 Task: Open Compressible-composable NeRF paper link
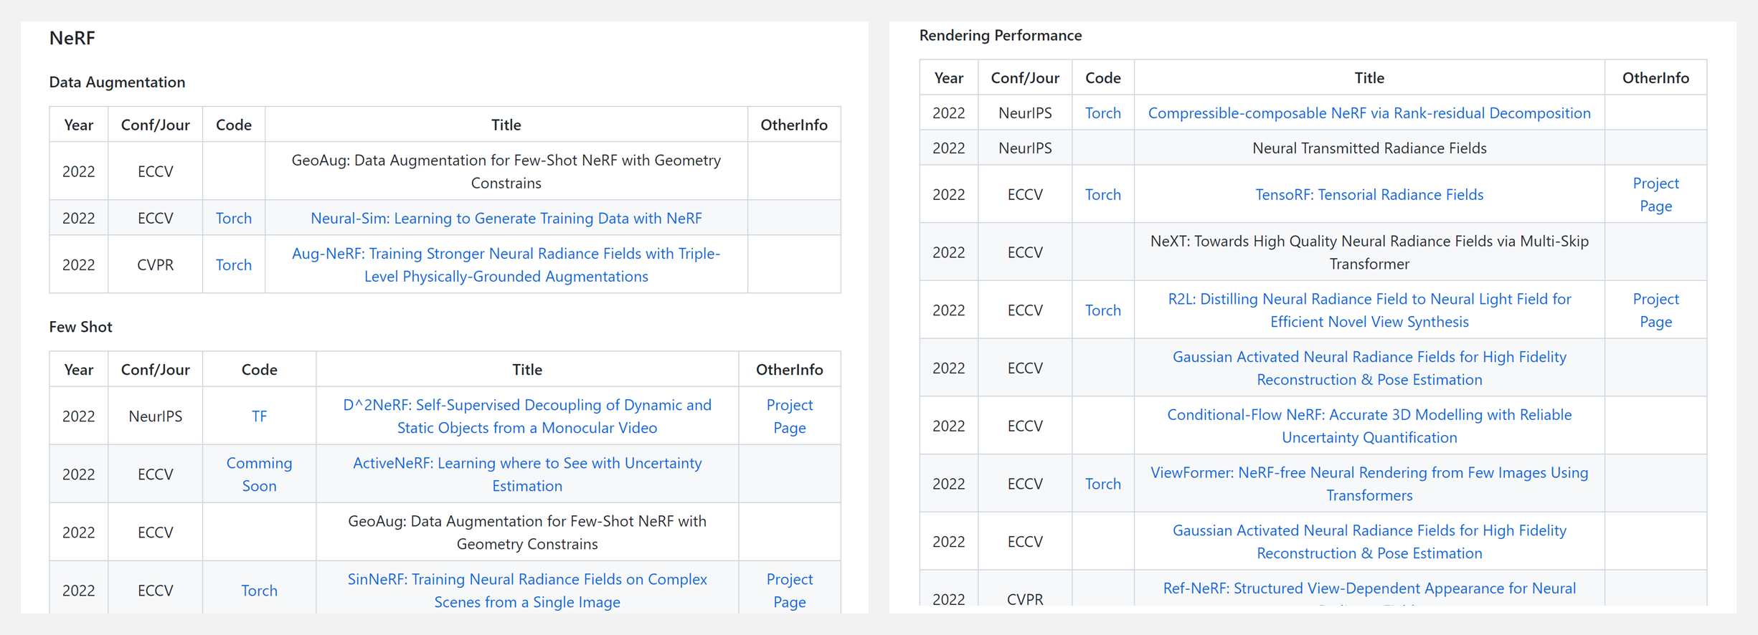click(1369, 113)
